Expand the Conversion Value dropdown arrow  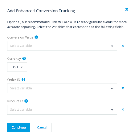pyautogui.click(x=112, y=46)
